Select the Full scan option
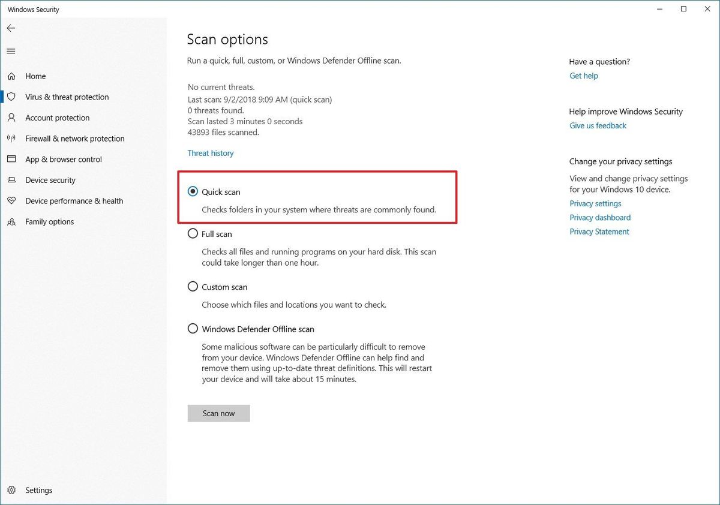Viewport: 720px width, 505px height. point(193,233)
